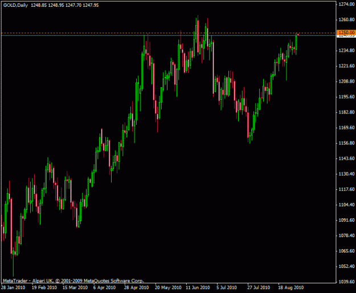Click the 1117.60 price scale value
The width and height of the screenshot is (356, 293).
pyautogui.click(x=346, y=189)
